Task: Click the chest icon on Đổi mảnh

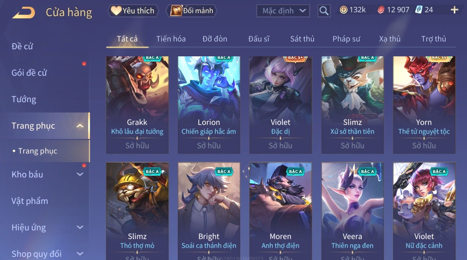Action: coord(176,11)
